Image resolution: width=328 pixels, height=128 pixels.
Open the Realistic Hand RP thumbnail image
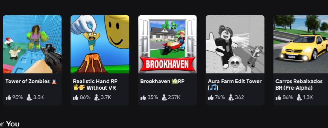click(x=100, y=44)
